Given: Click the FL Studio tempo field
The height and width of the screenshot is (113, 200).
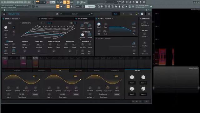Looking at the screenshot, I should (x=52, y=2).
